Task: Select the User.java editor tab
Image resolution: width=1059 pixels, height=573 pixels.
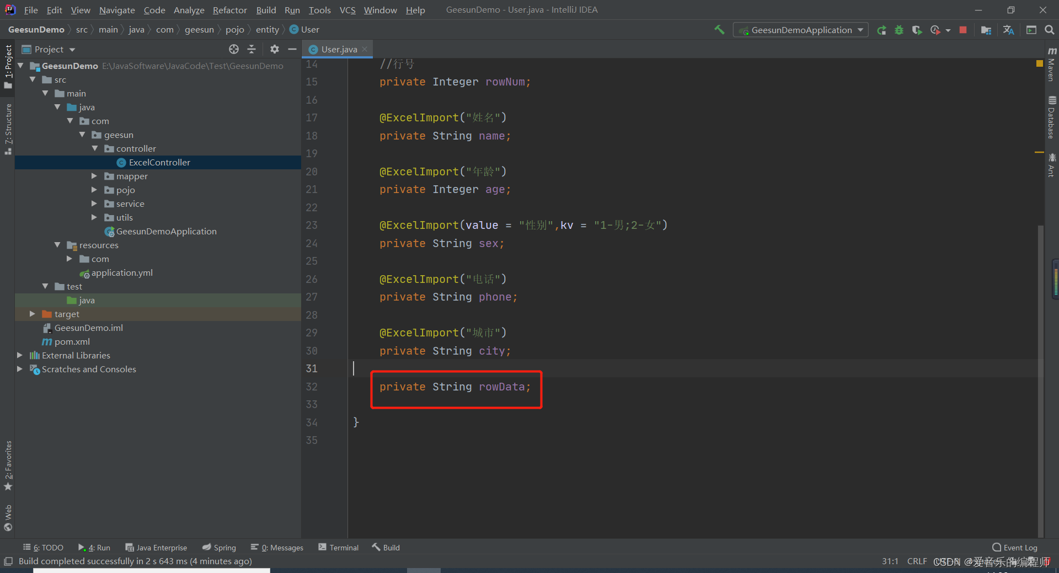Action: [338, 49]
